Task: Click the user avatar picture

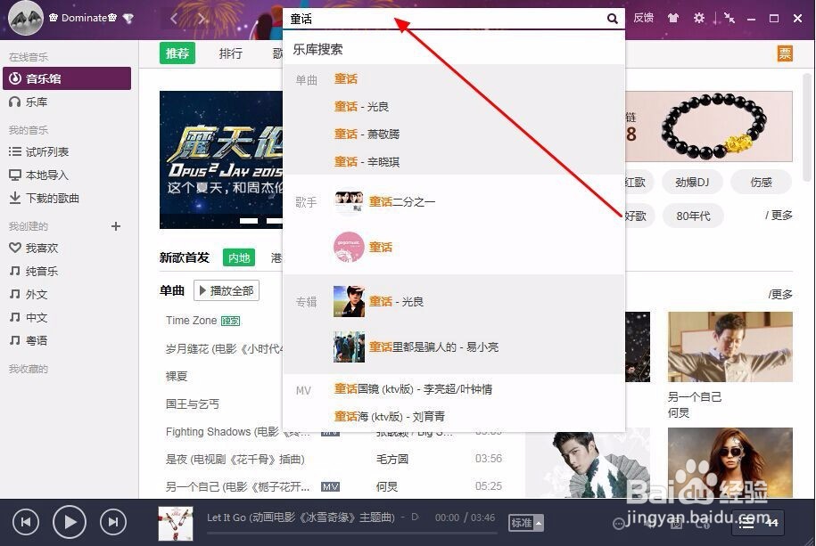Action: coord(26,18)
